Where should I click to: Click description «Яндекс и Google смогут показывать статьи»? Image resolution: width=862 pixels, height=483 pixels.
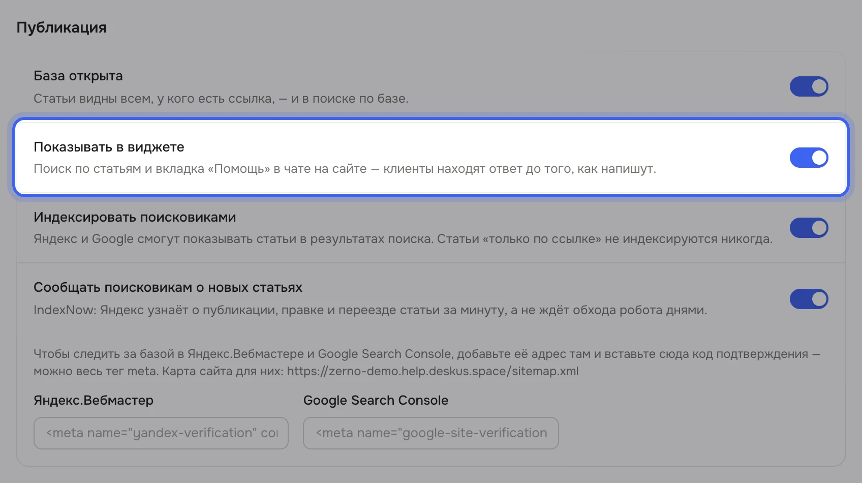tap(403, 239)
